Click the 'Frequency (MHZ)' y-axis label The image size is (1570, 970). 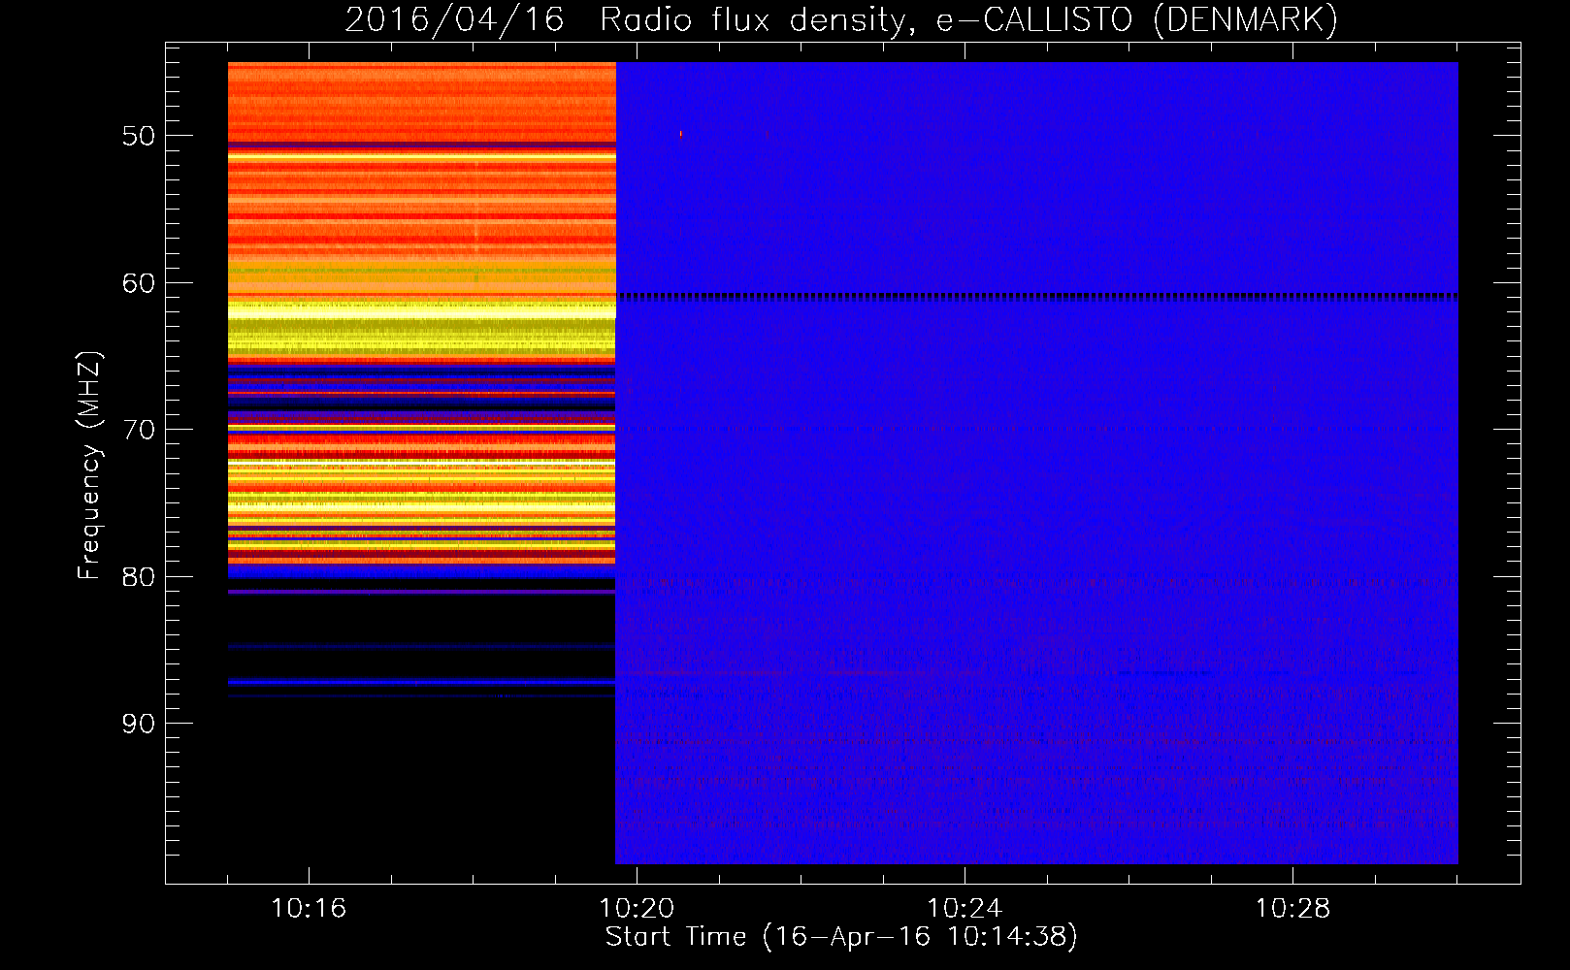click(89, 466)
